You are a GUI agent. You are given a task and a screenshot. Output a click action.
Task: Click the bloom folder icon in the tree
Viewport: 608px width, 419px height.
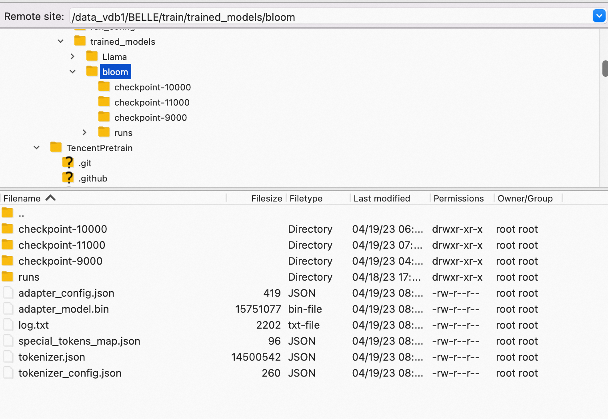[x=91, y=71]
